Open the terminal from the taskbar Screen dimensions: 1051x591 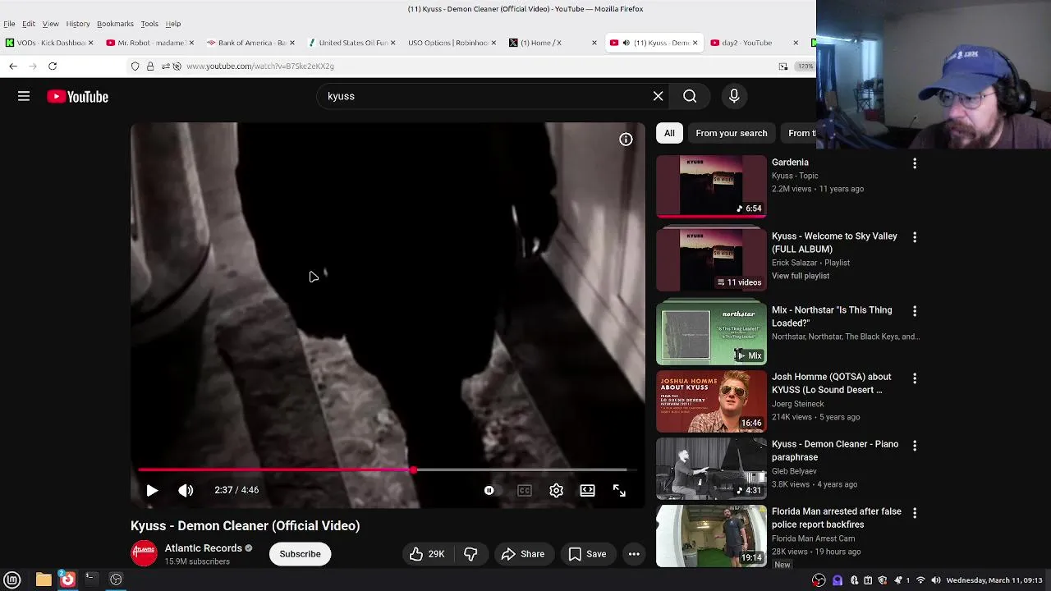(91, 580)
